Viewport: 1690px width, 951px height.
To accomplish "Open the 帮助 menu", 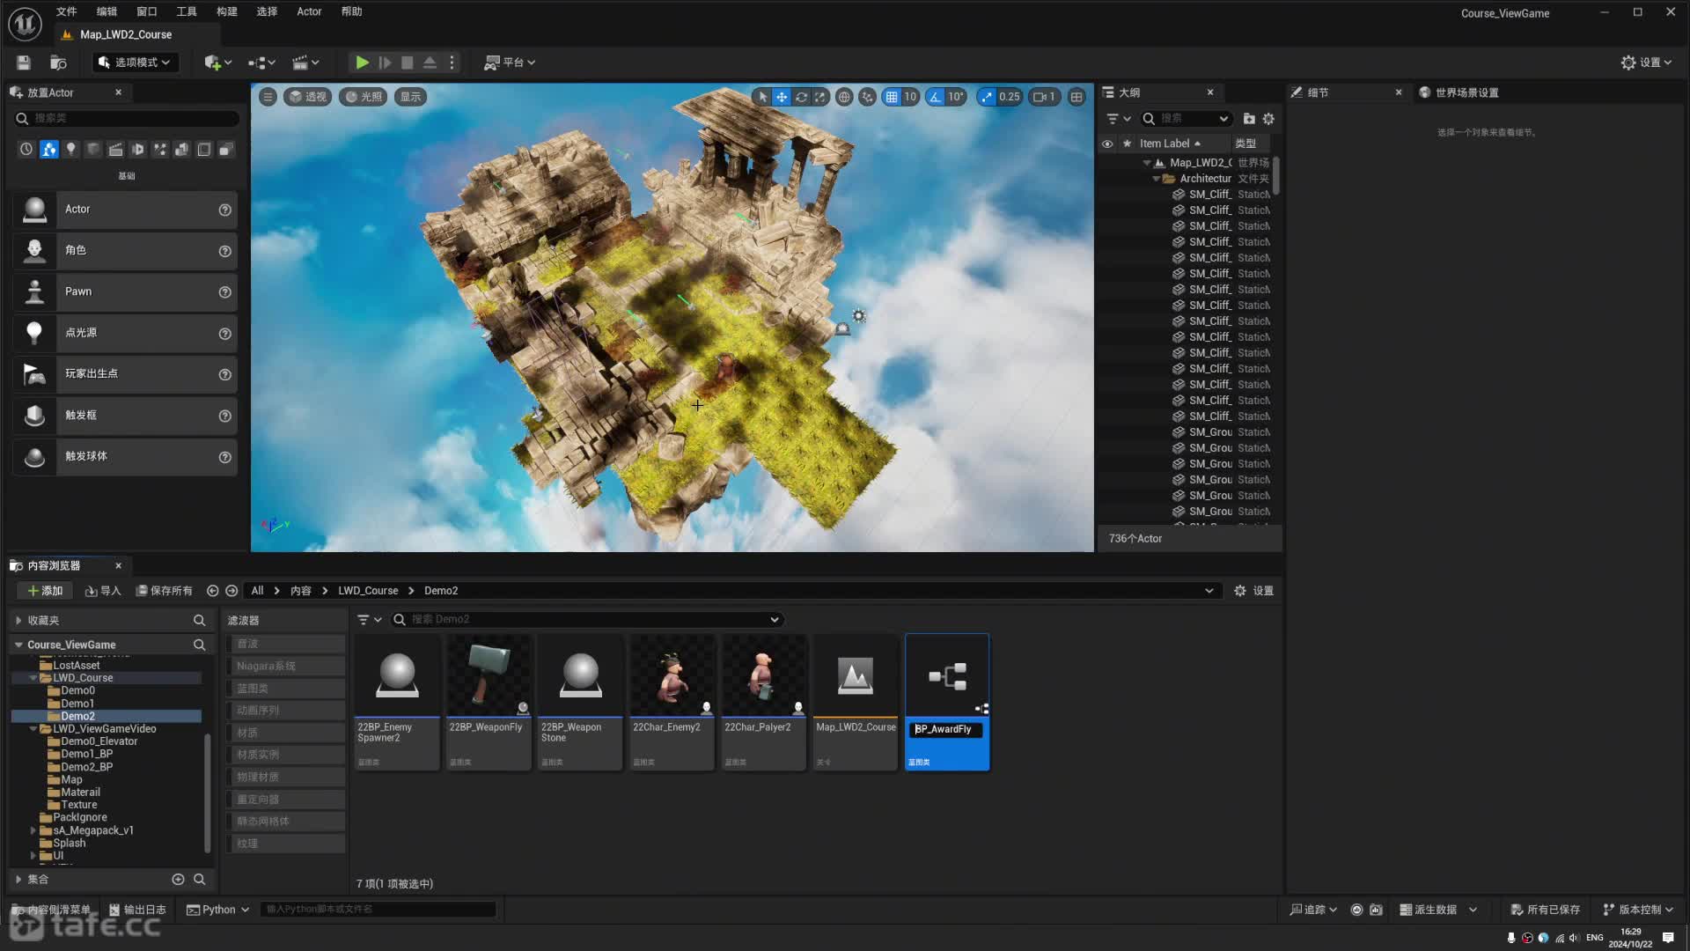I will [351, 11].
